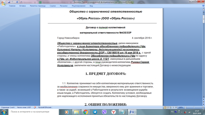Click the proofing errors status icon
205x115 pixels.
(x=35, y=107)
